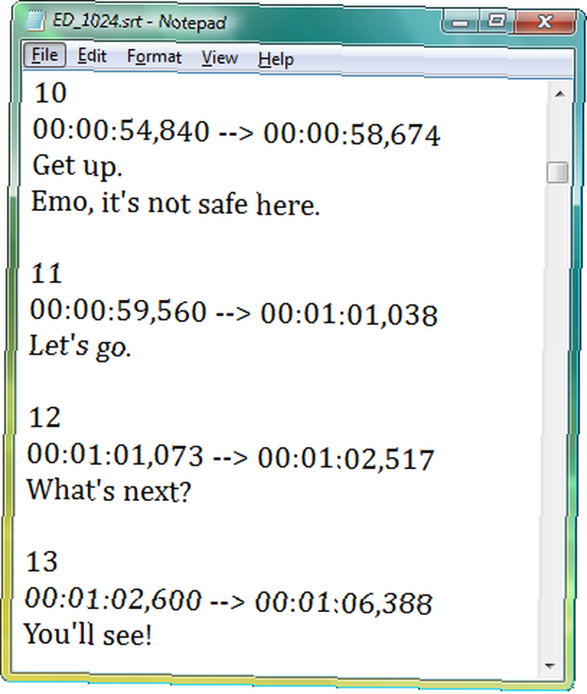
Task: Open the Edit menu
Action: click(x=92, y=56)
